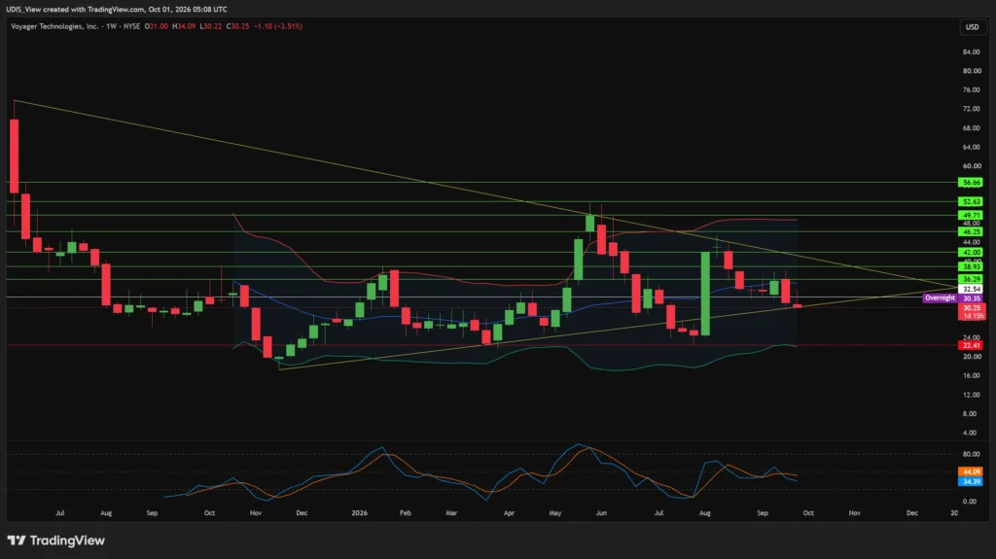Viewport: 996px width, 559px height.
Task: Open the USD currency selector
Action: [x=972, y=26]
